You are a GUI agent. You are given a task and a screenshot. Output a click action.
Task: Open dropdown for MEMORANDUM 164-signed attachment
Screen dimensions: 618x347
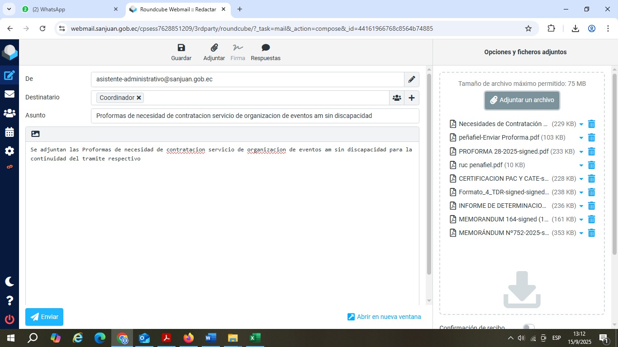pos(581,220)
